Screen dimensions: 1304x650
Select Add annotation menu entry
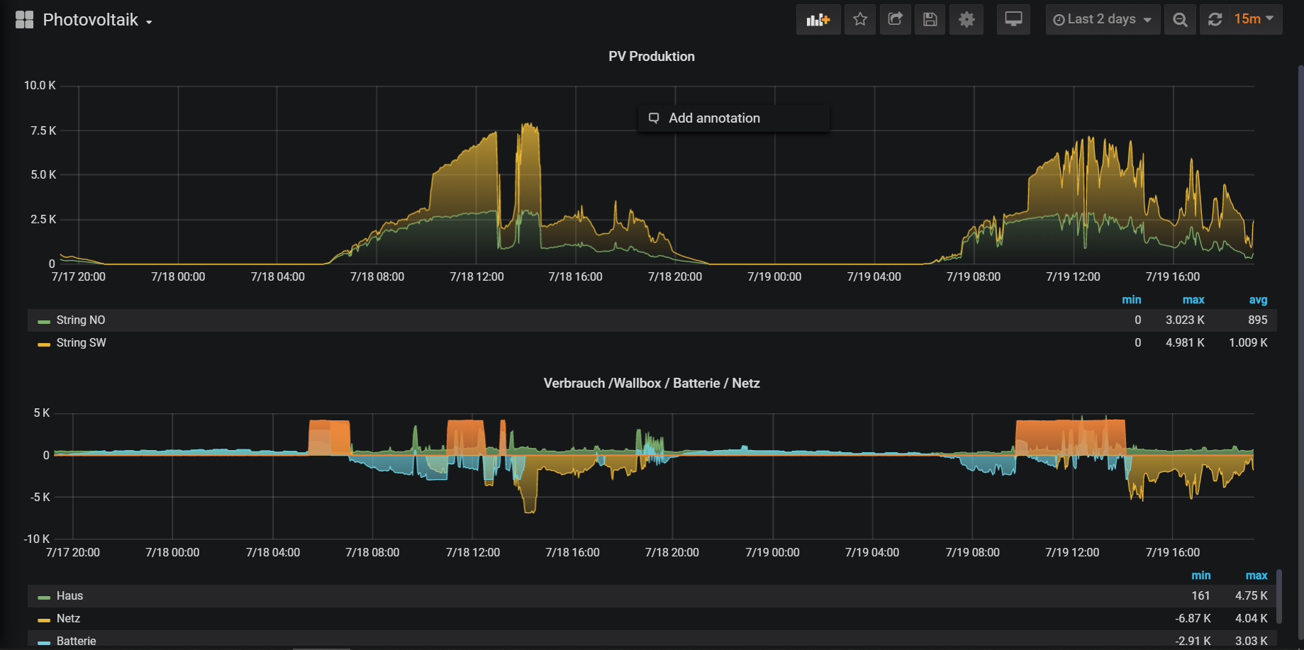coord(714,118)
